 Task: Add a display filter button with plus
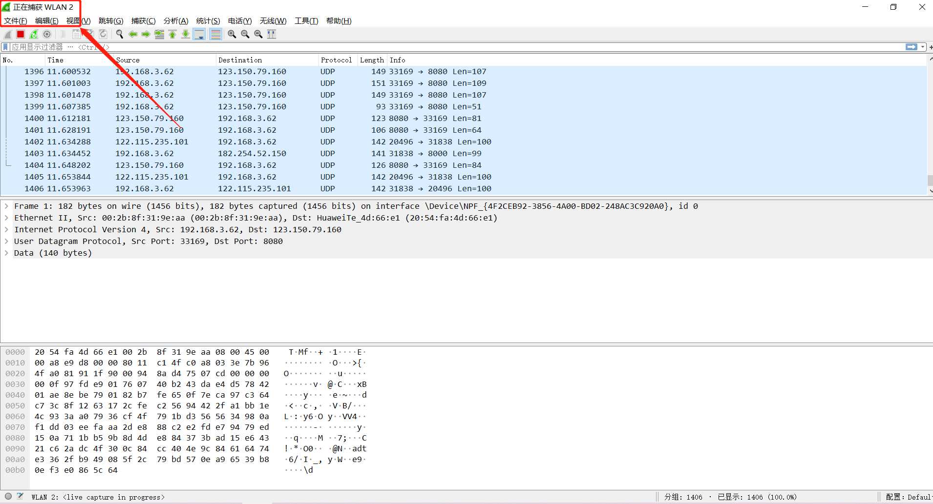click(931, 47)
